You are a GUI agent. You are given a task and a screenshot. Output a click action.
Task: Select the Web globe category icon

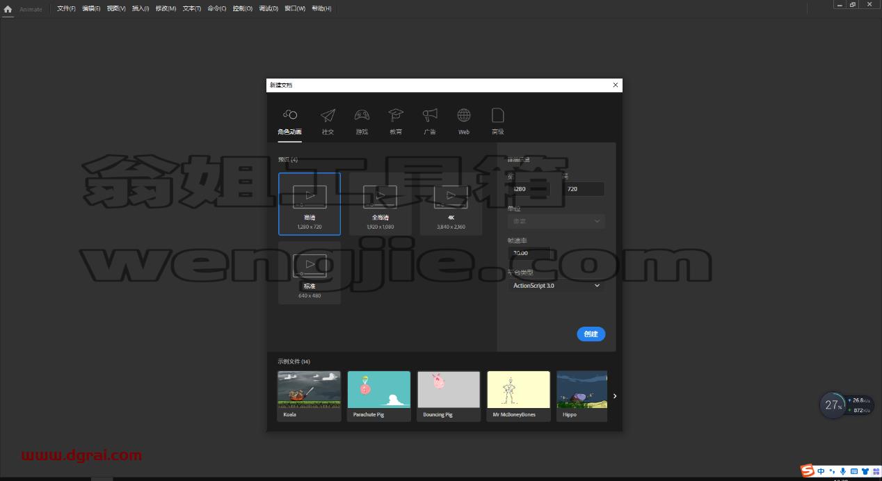click(x=464, y=115)
